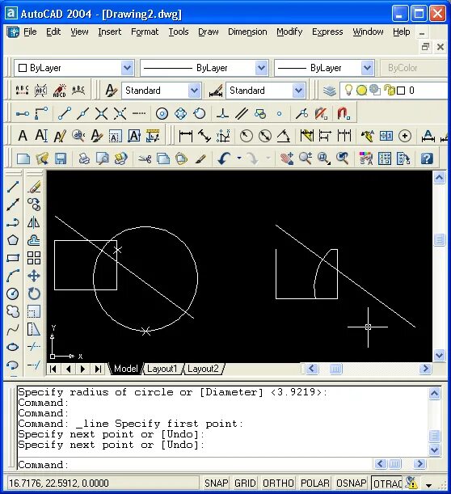This screenshot has width=451, height=494.
Task: Toggle GRID display in status bar
Action: [x=245, y=483]
